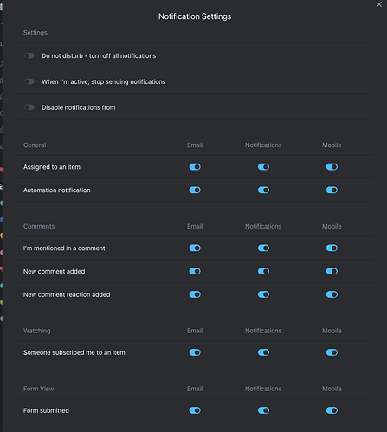
Task: Disable Mobile for New comment added
Action: coord(332,271)
